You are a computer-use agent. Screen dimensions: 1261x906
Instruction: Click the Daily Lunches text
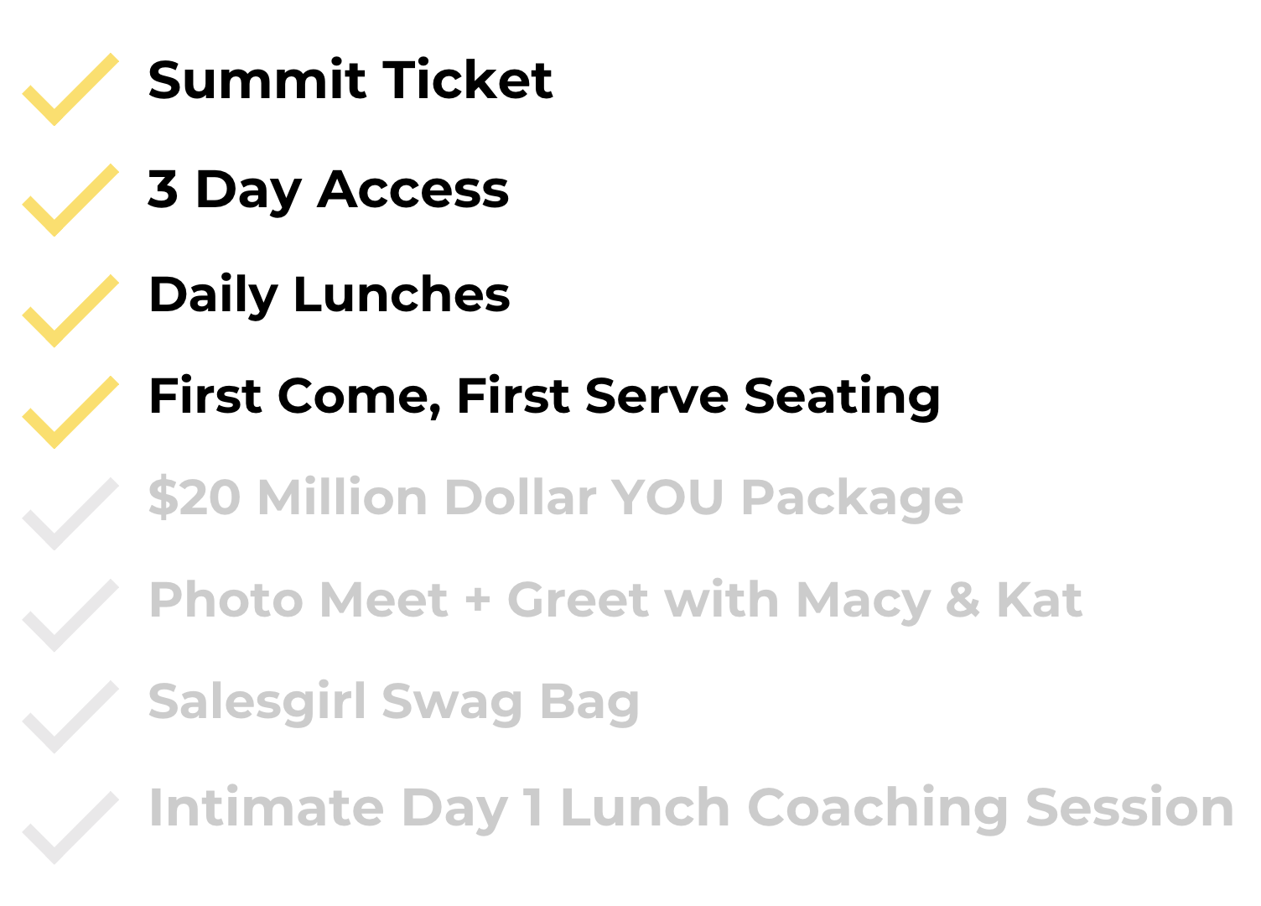[x=329, y=295]
